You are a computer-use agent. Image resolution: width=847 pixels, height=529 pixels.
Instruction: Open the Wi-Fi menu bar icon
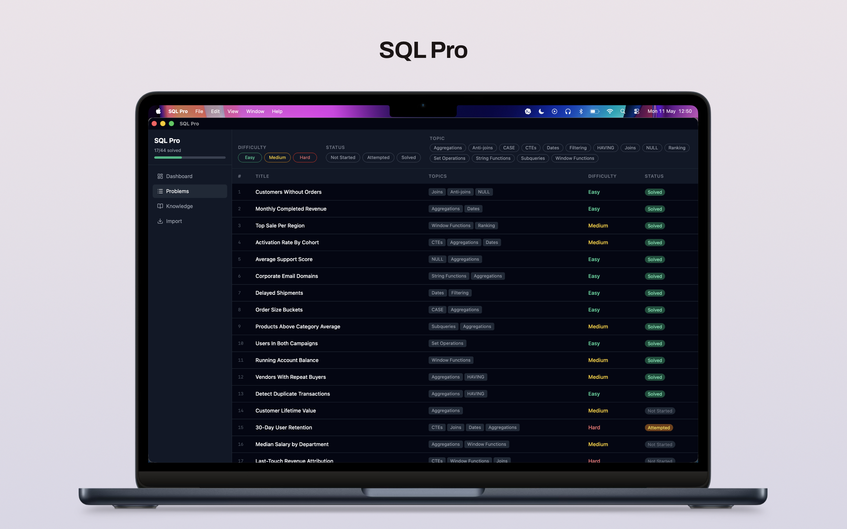click(610, 111)
